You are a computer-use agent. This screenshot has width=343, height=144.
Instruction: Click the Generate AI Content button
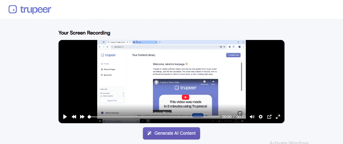(x=171, y=133)
